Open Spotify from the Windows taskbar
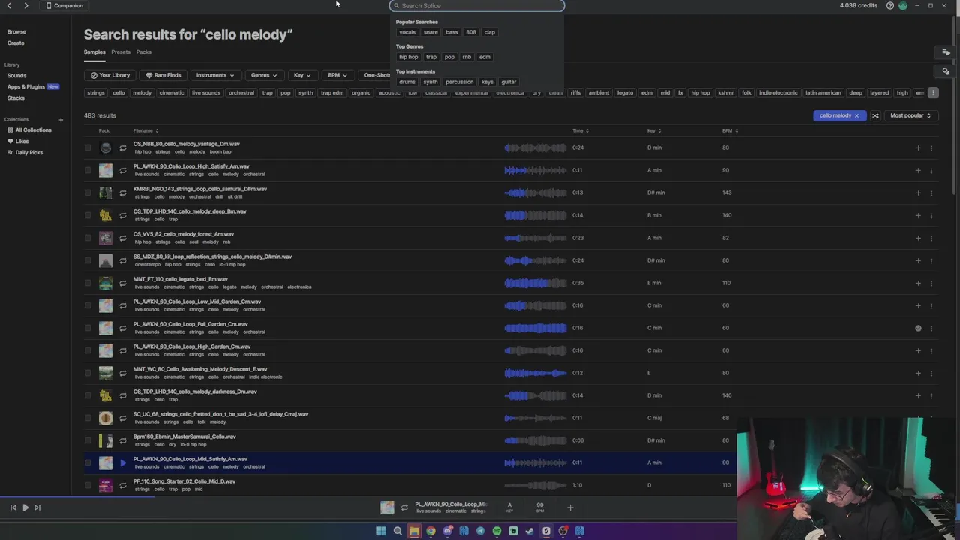960x540 pixels. (496, 531)
